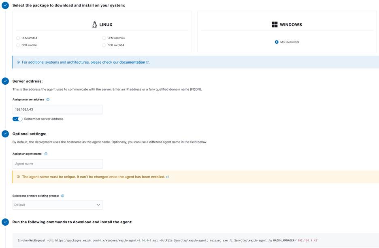This screenshot has height=248, width=379.
Task: Click the Optional settings step checkmark icon
Action: click(5, 134)
